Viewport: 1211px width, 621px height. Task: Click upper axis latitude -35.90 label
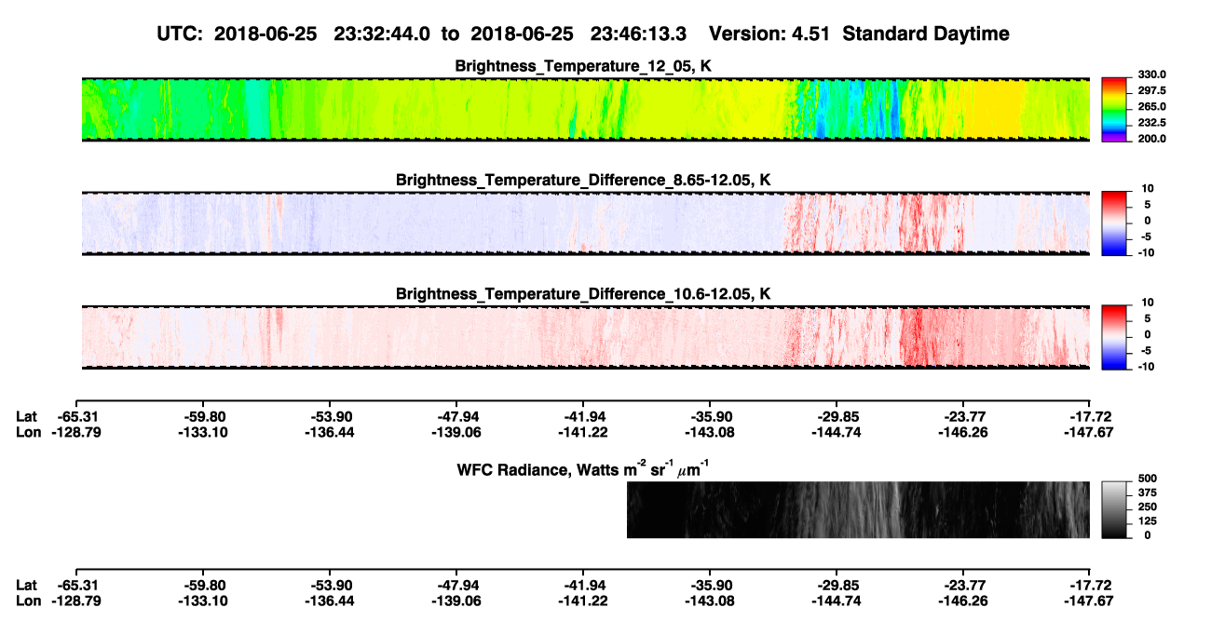[x=709, y=416]
